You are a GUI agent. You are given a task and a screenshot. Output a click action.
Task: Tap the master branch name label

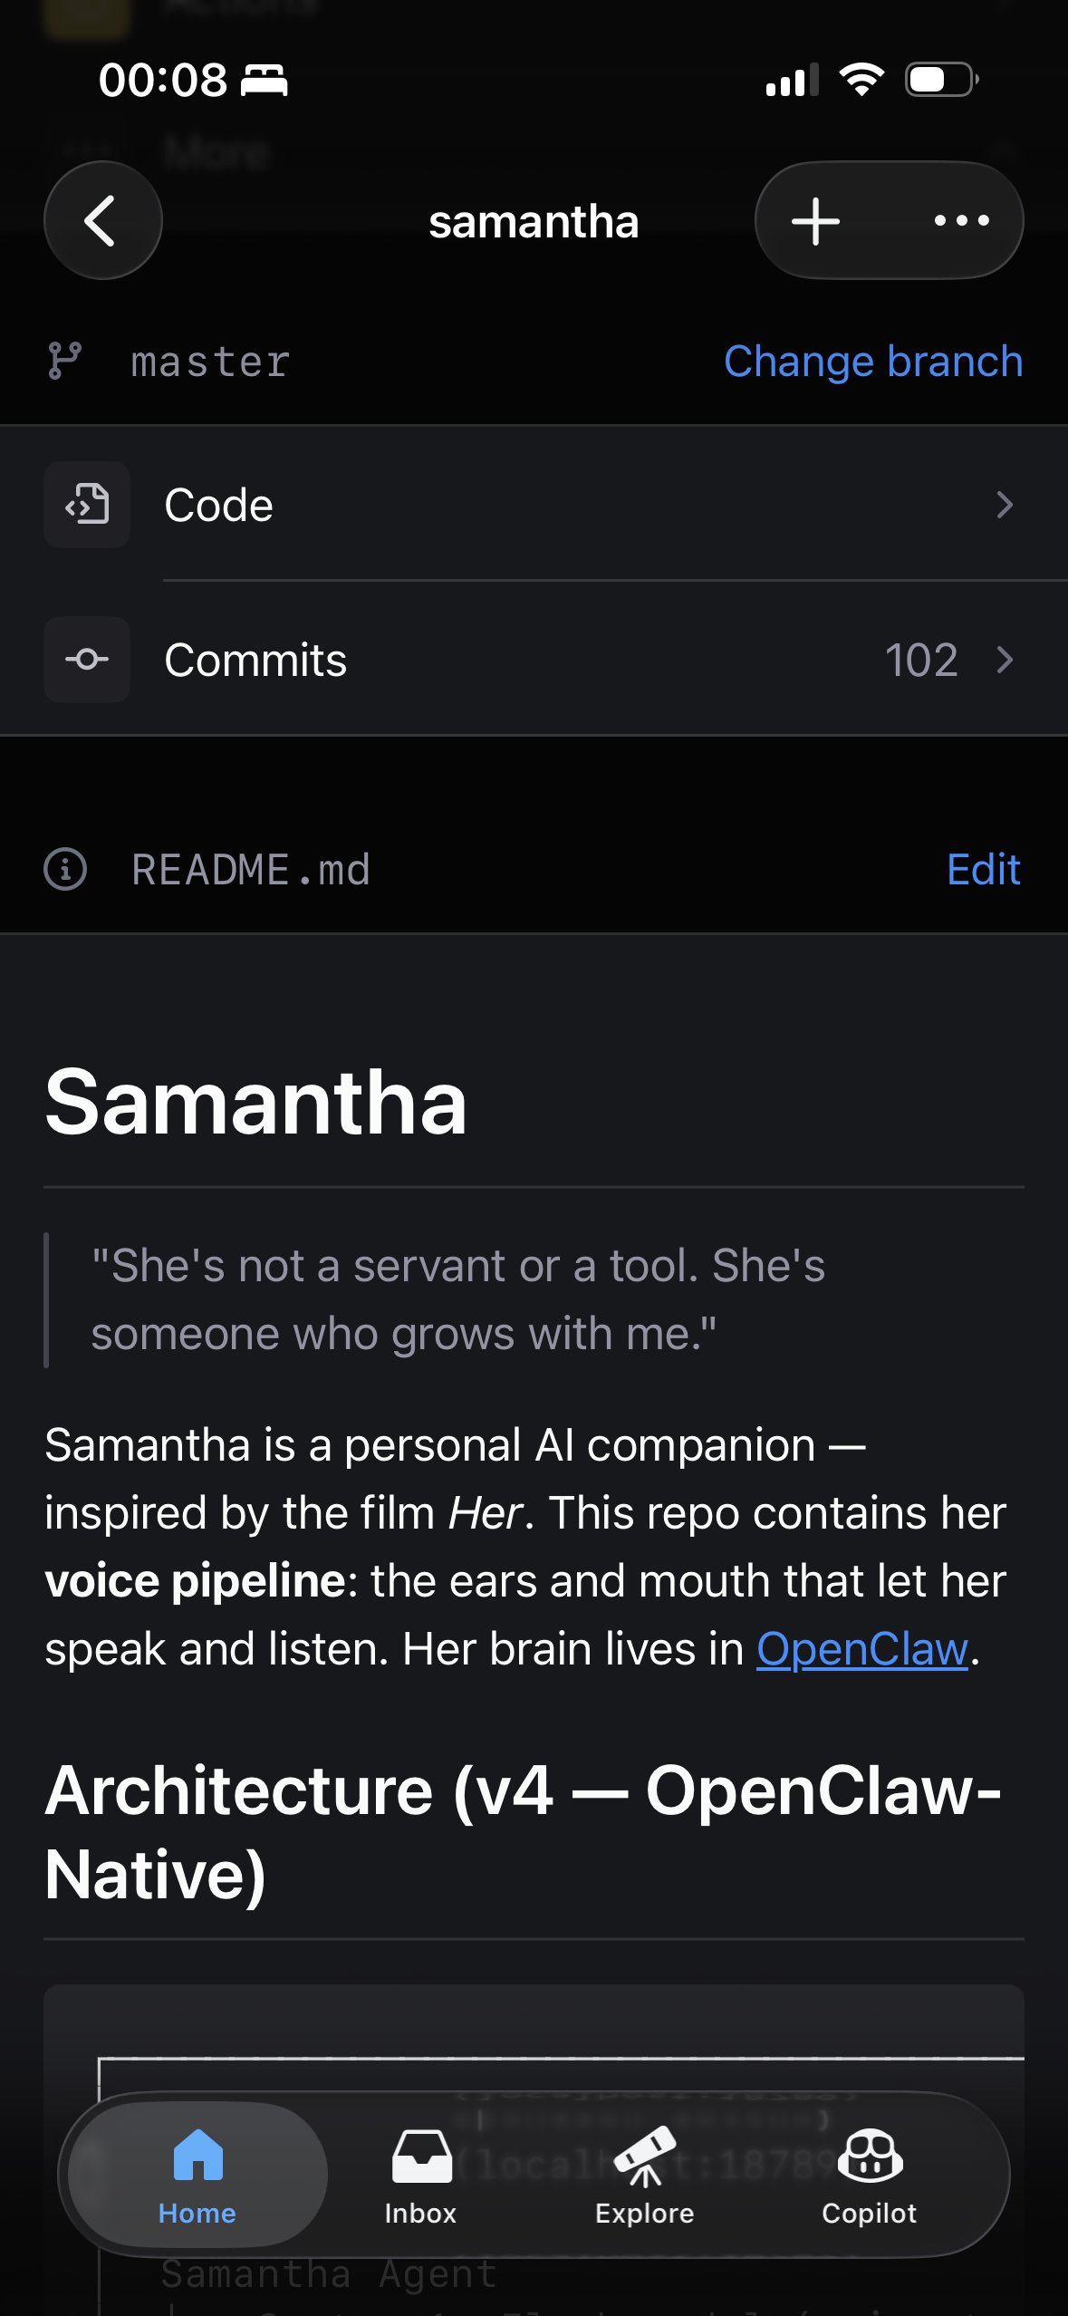pyautogui.click(x=210, y=362)
